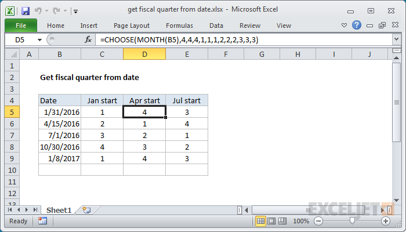Minimize the ribbon with the caret icon
This screenshot has height=232, width=406.
point(344,26)
